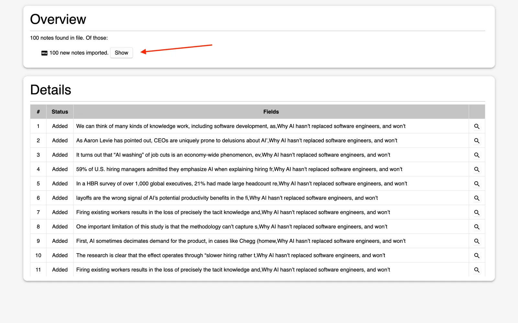
Task: Click the Added status in row 5
Action: tap(60, 183)
